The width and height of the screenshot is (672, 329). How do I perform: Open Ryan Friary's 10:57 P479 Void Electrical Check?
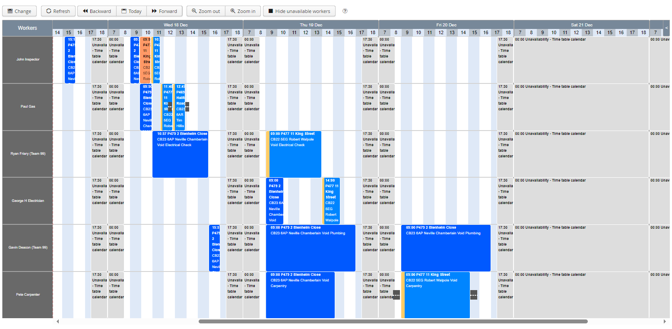pos(181,154)
